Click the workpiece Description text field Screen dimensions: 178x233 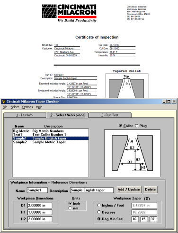pyautogui.click(x=92, y=190)
